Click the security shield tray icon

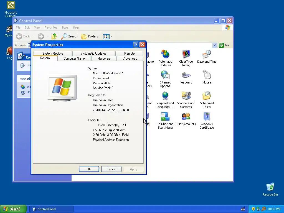tap(253, 209)
